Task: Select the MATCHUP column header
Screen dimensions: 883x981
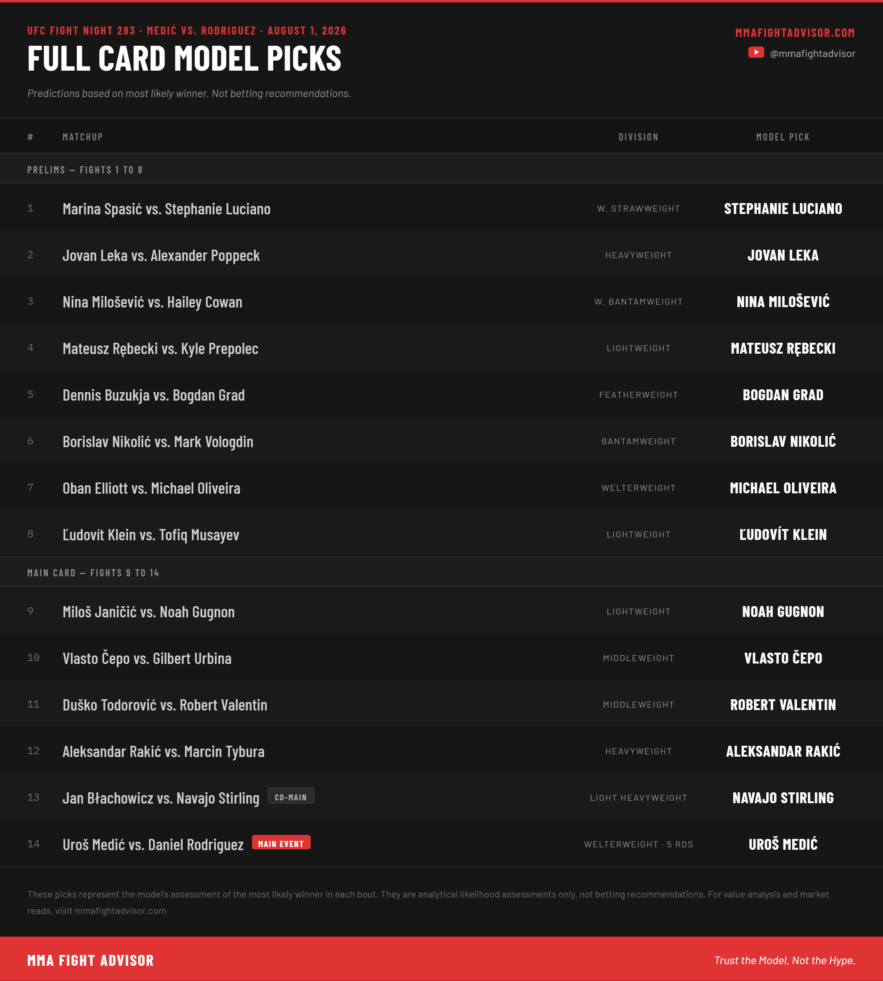Action: click(x=82, y=137)
